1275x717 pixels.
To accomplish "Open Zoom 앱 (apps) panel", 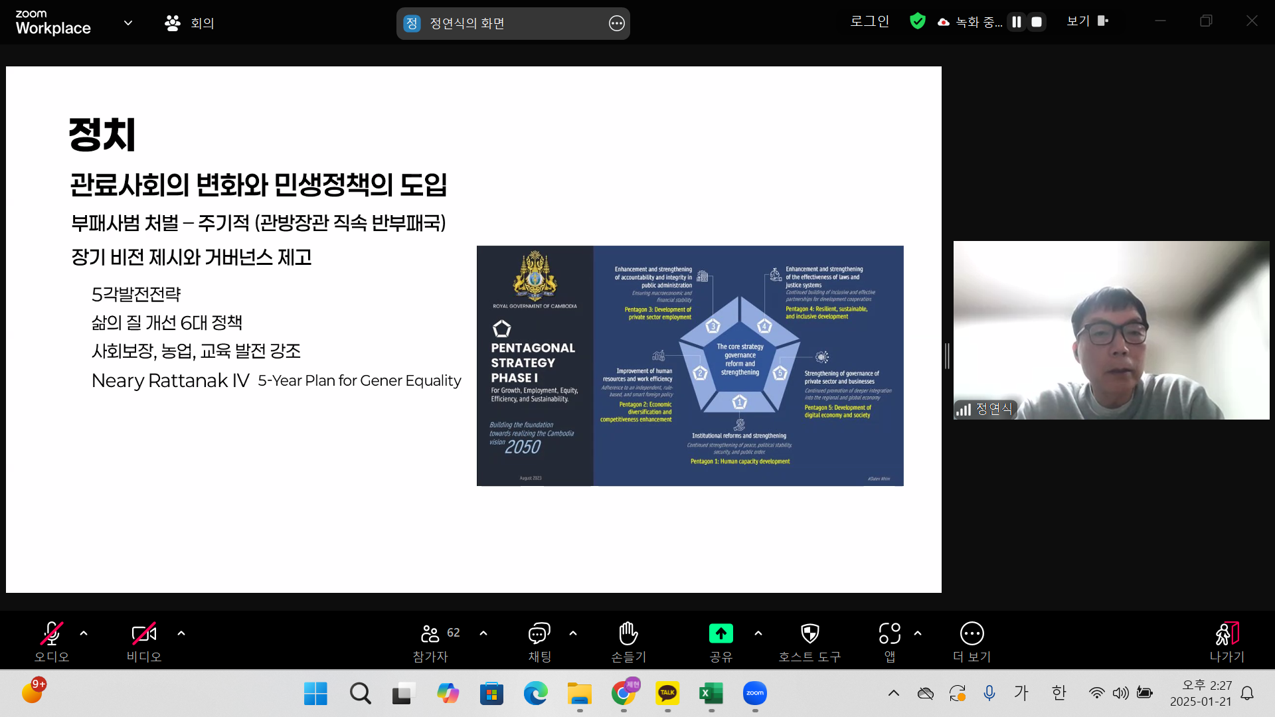I will click(x=889, y=639).
